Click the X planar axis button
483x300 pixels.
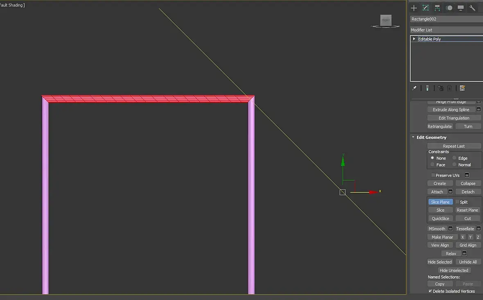click(x=463, y=237)
